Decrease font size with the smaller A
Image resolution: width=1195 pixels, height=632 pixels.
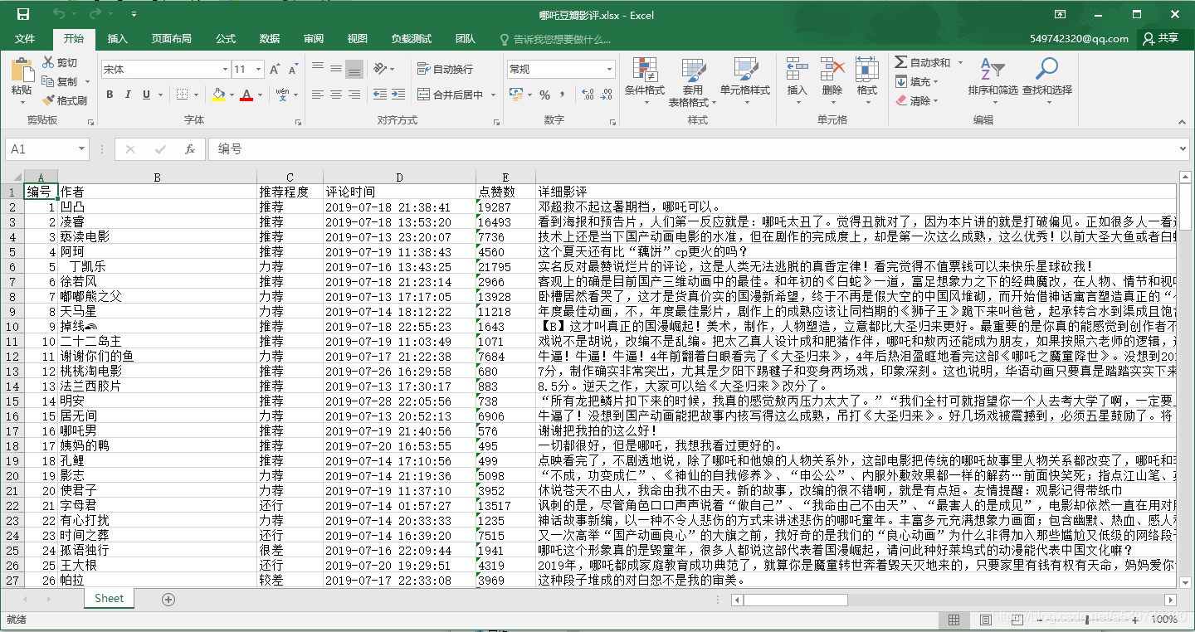[295, 70]
